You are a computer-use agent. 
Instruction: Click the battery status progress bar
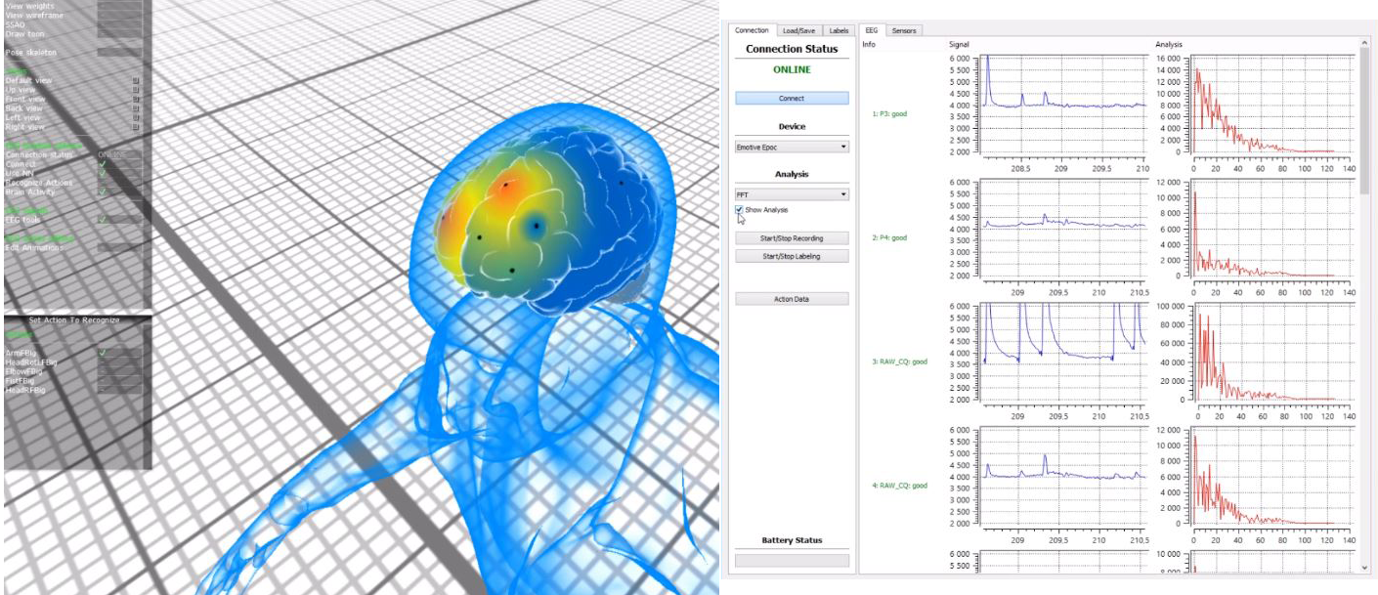[792, 561]
